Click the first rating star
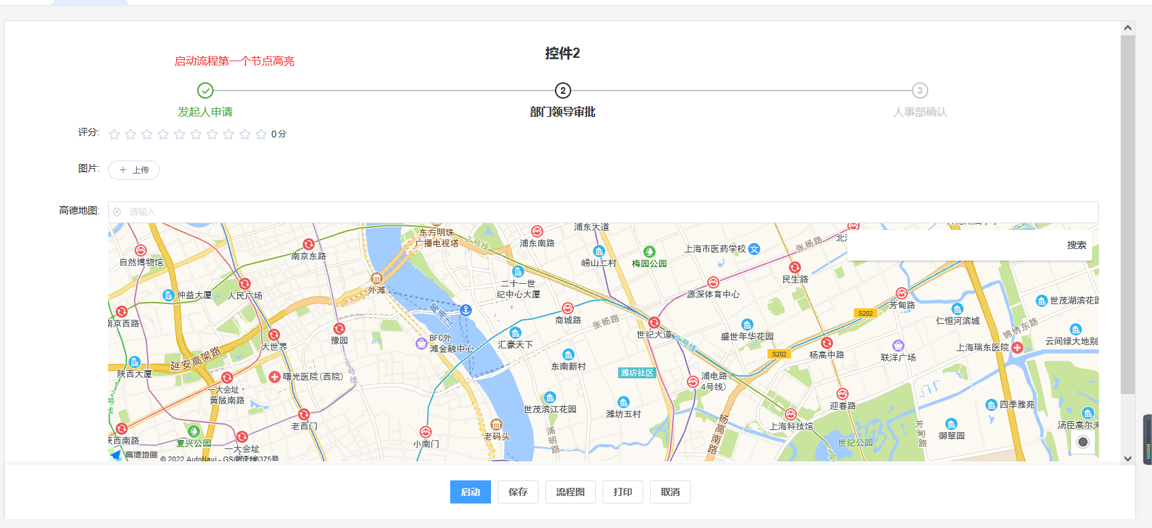 tap(114, 134)
